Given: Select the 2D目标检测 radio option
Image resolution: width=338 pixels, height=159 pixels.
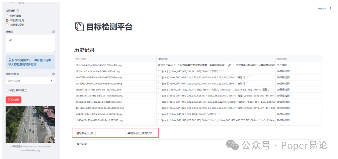Looking at the screenshot, I should pyautogui.click(x=15, y=20).
